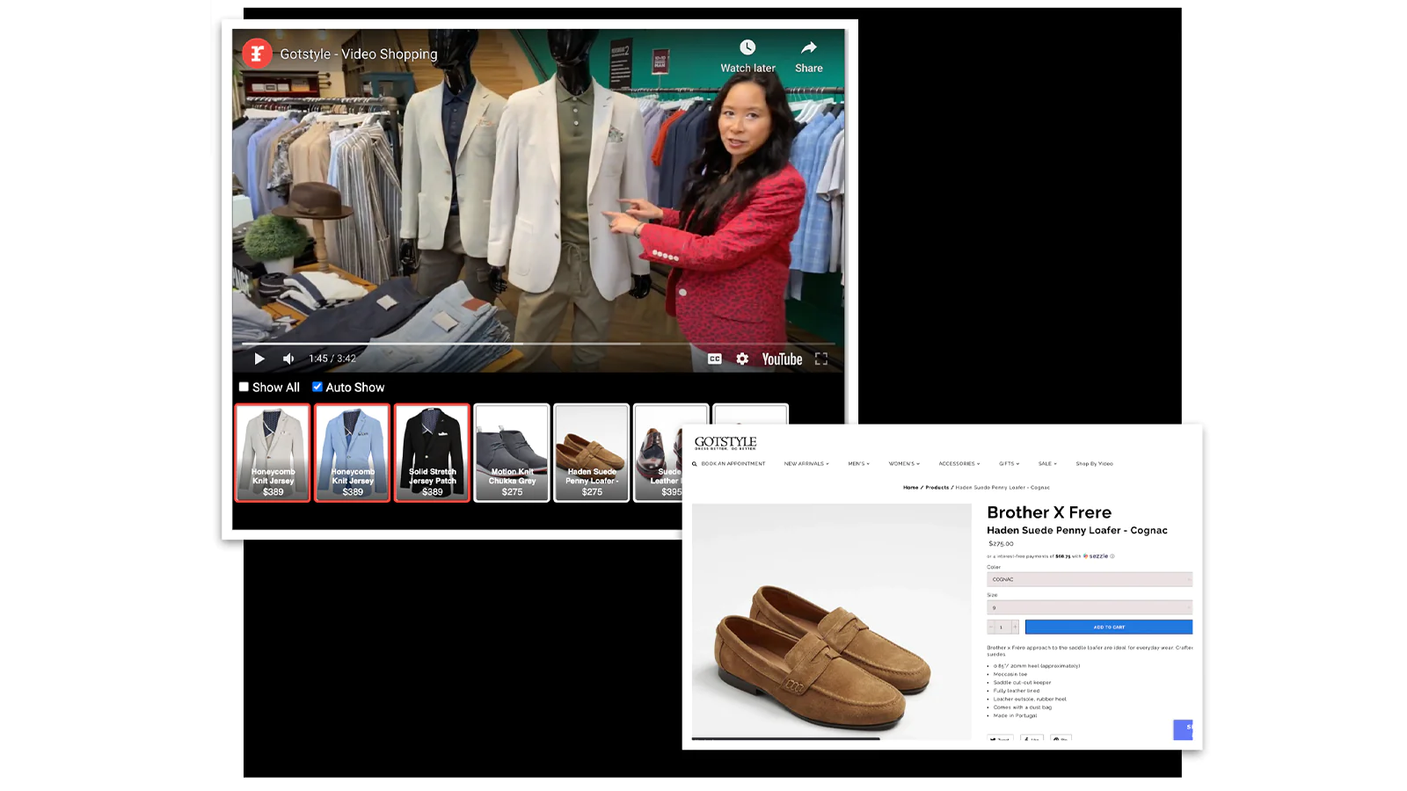The image size is (1407, 791).
Task: Seek along the video progress bar
Action: coord(537,344)
